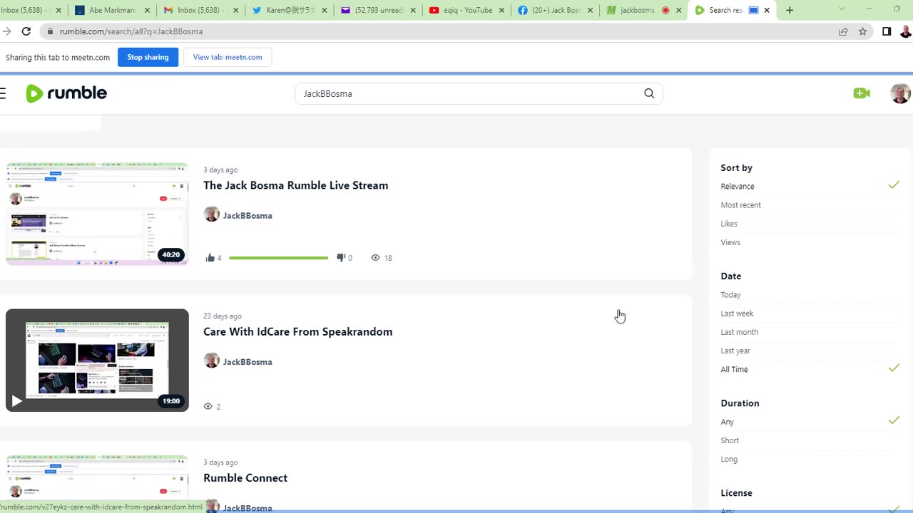Filter date to Today
Viewport: 913px width, 513px height.
[x=730, y=295]
